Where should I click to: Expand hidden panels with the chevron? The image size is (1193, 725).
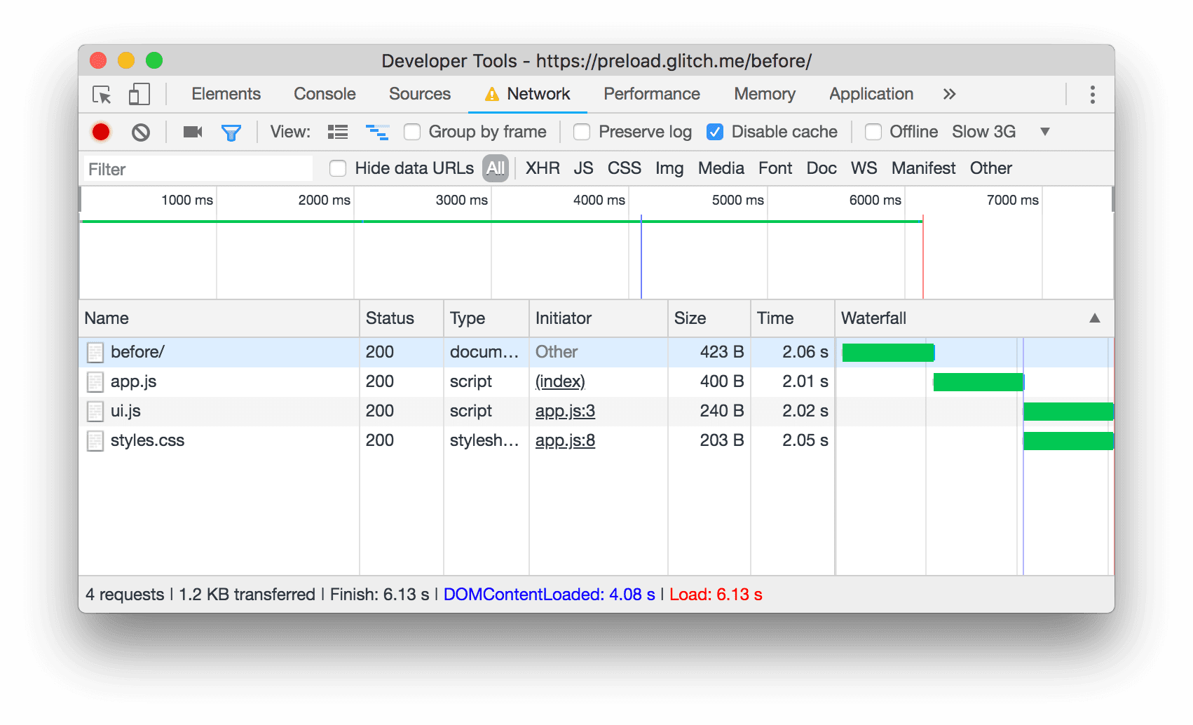click(x=949, y=94)
